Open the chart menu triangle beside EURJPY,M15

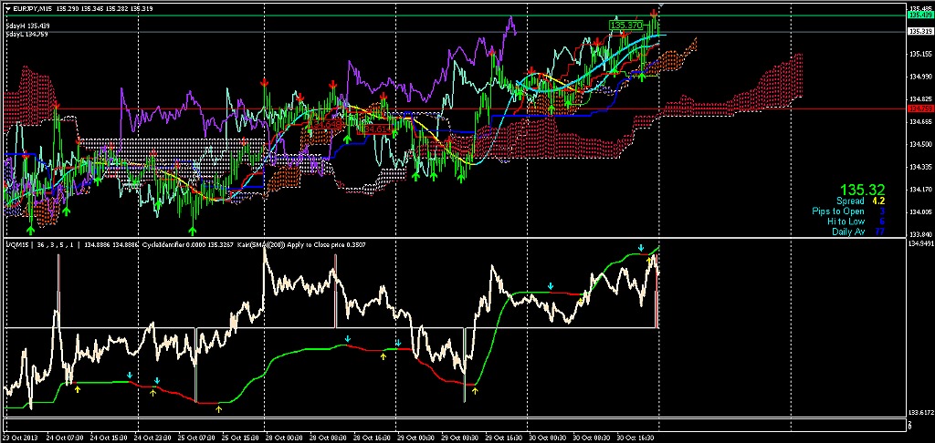point(7,8)
